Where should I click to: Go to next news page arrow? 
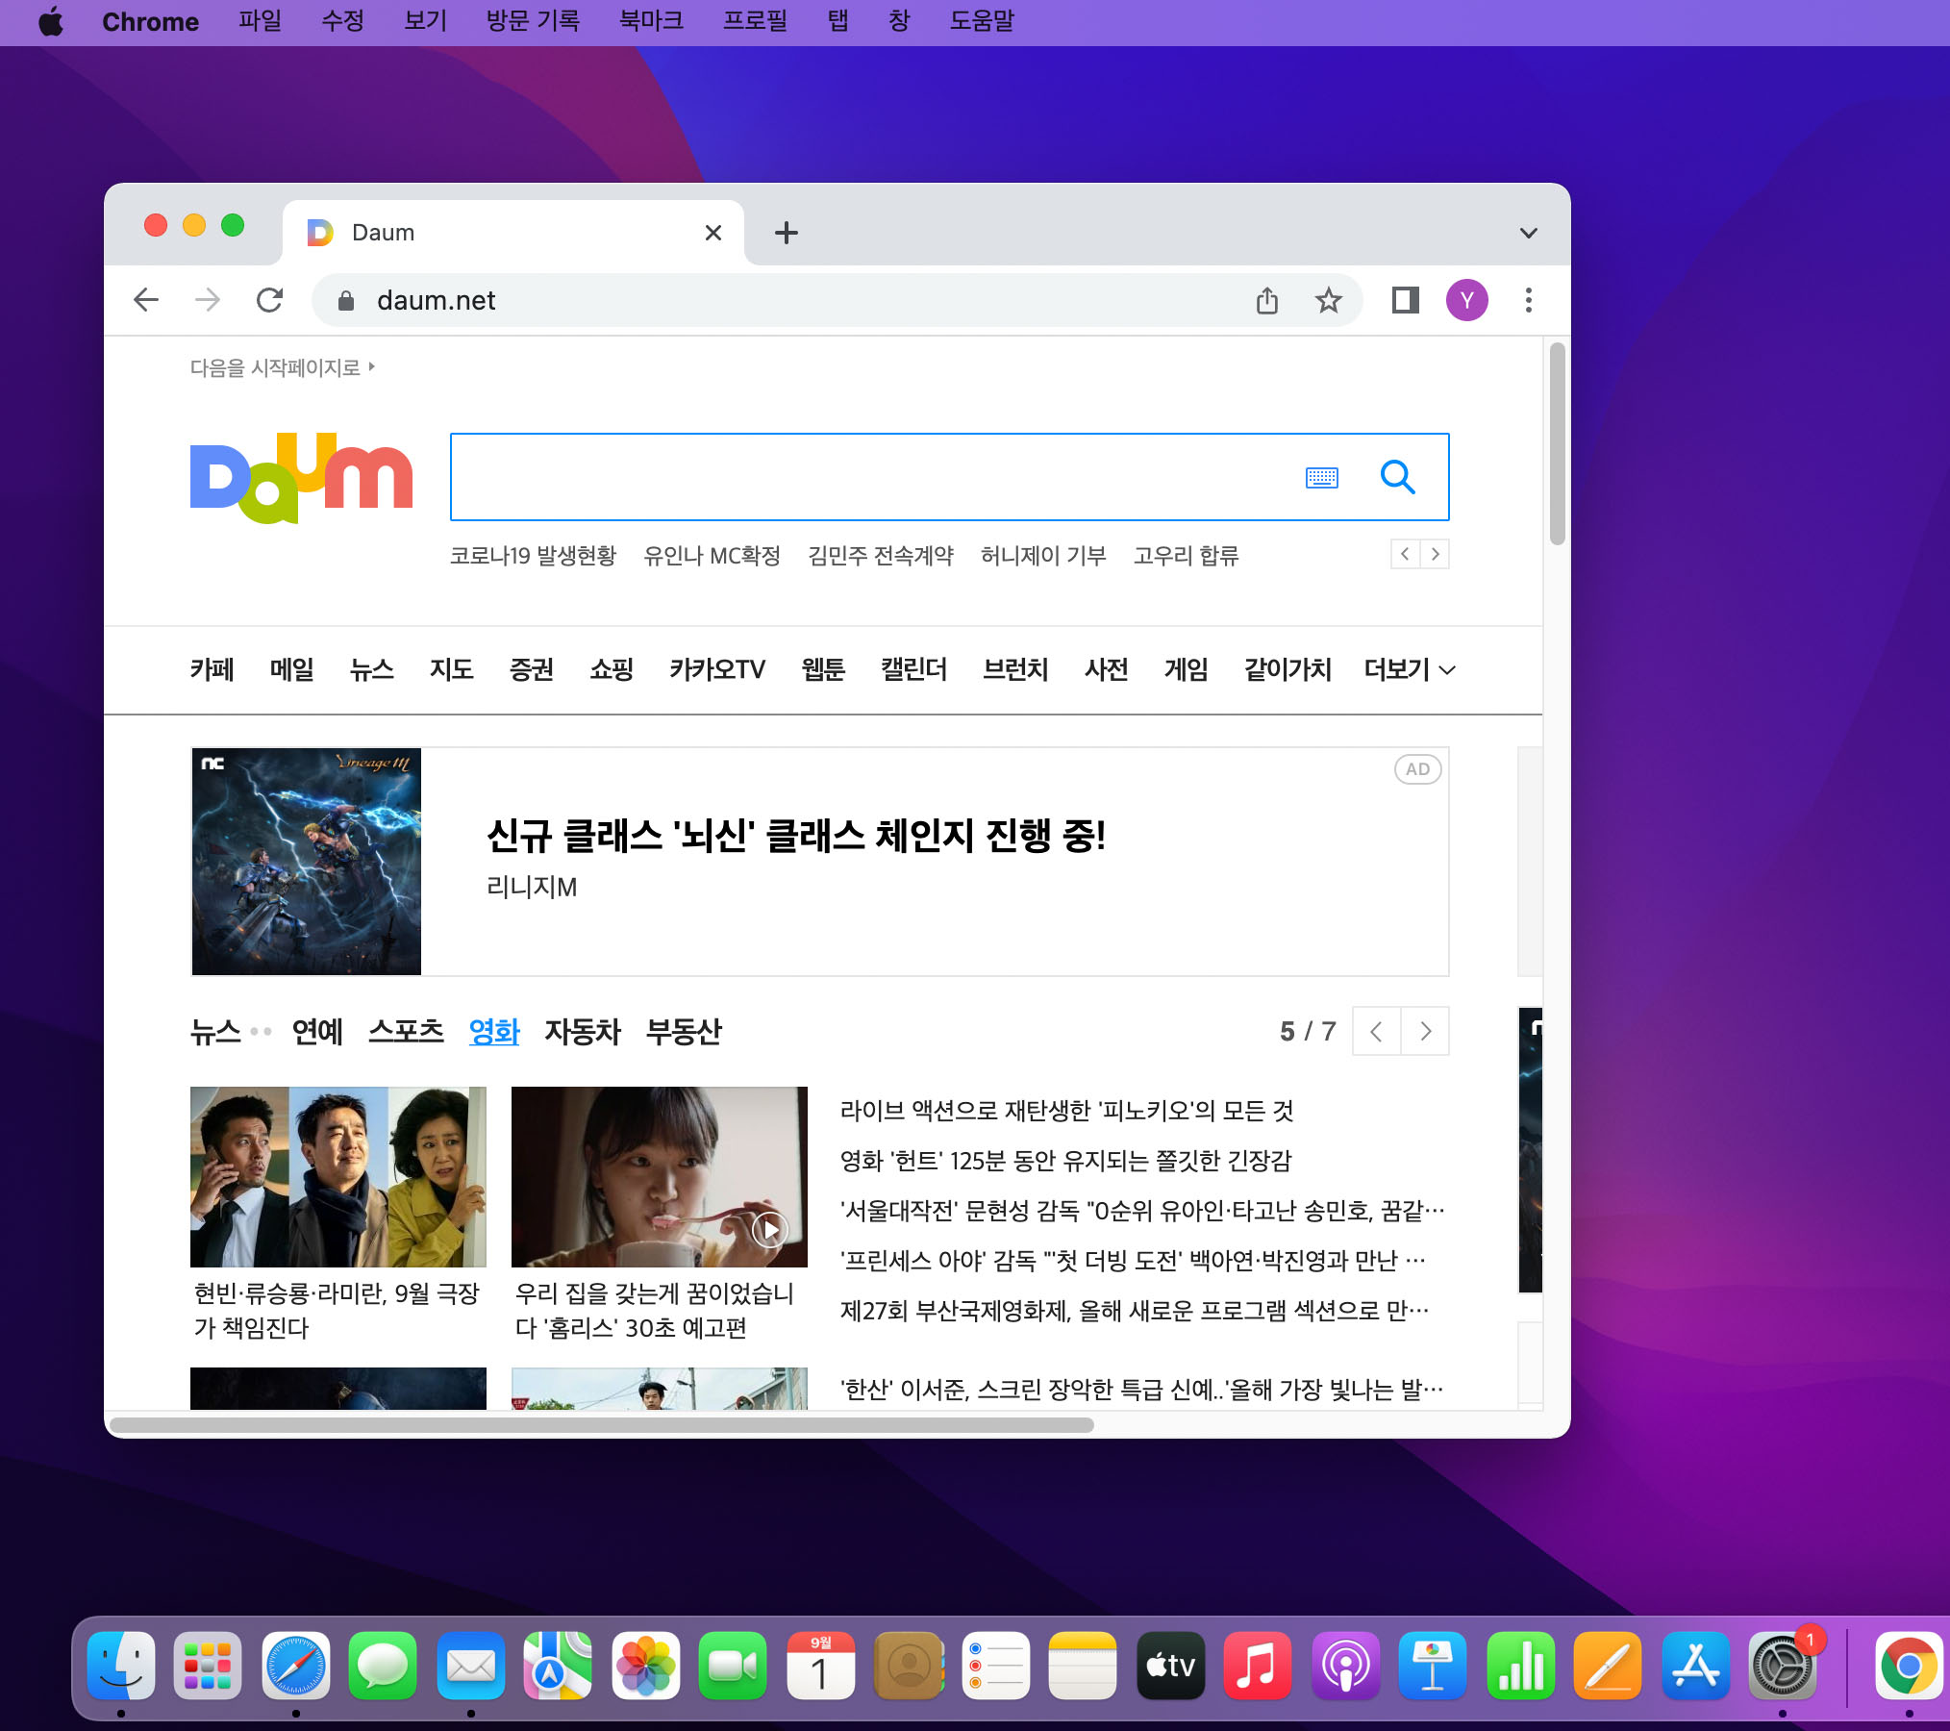1425,1031
